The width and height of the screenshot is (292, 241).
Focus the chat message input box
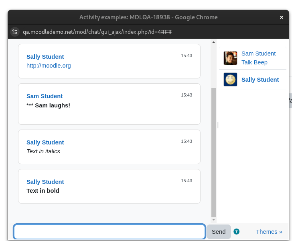(109, 232)
